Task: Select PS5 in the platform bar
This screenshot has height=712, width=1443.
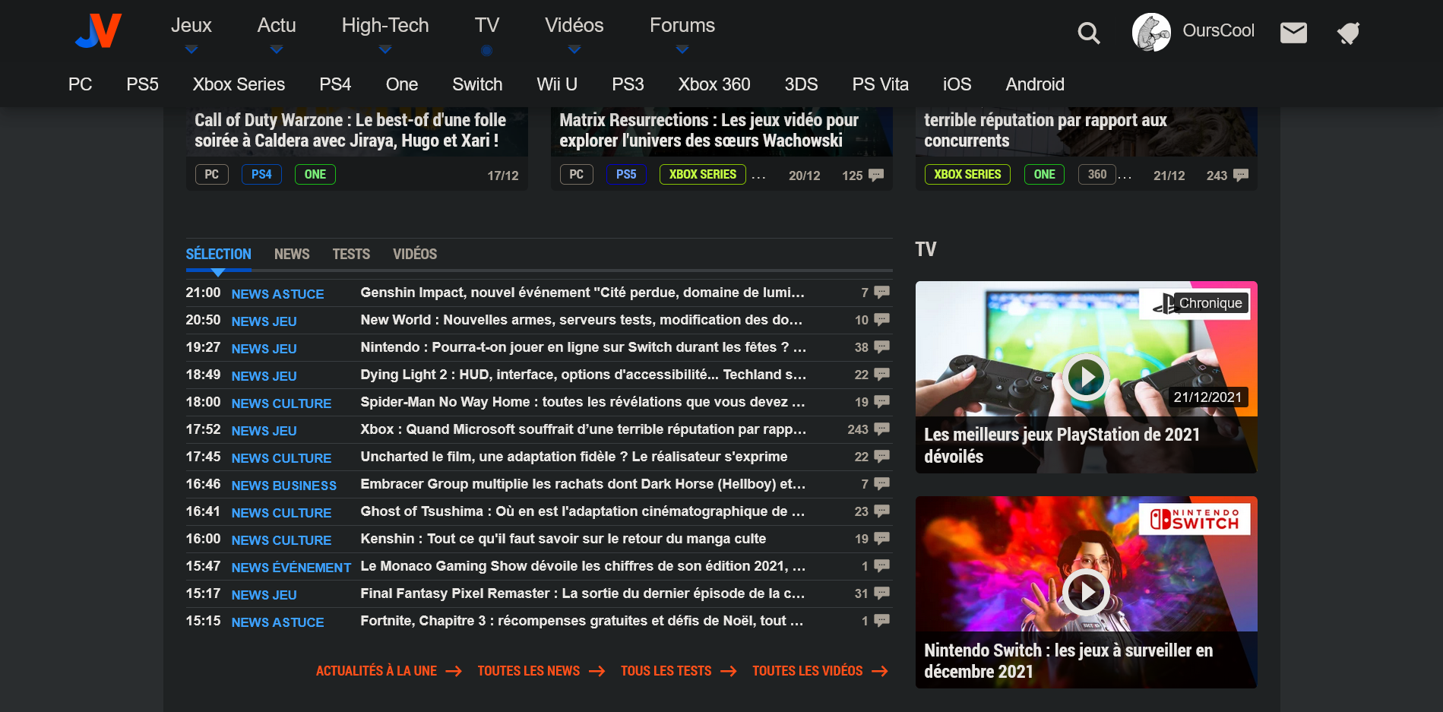Action: 142,84
